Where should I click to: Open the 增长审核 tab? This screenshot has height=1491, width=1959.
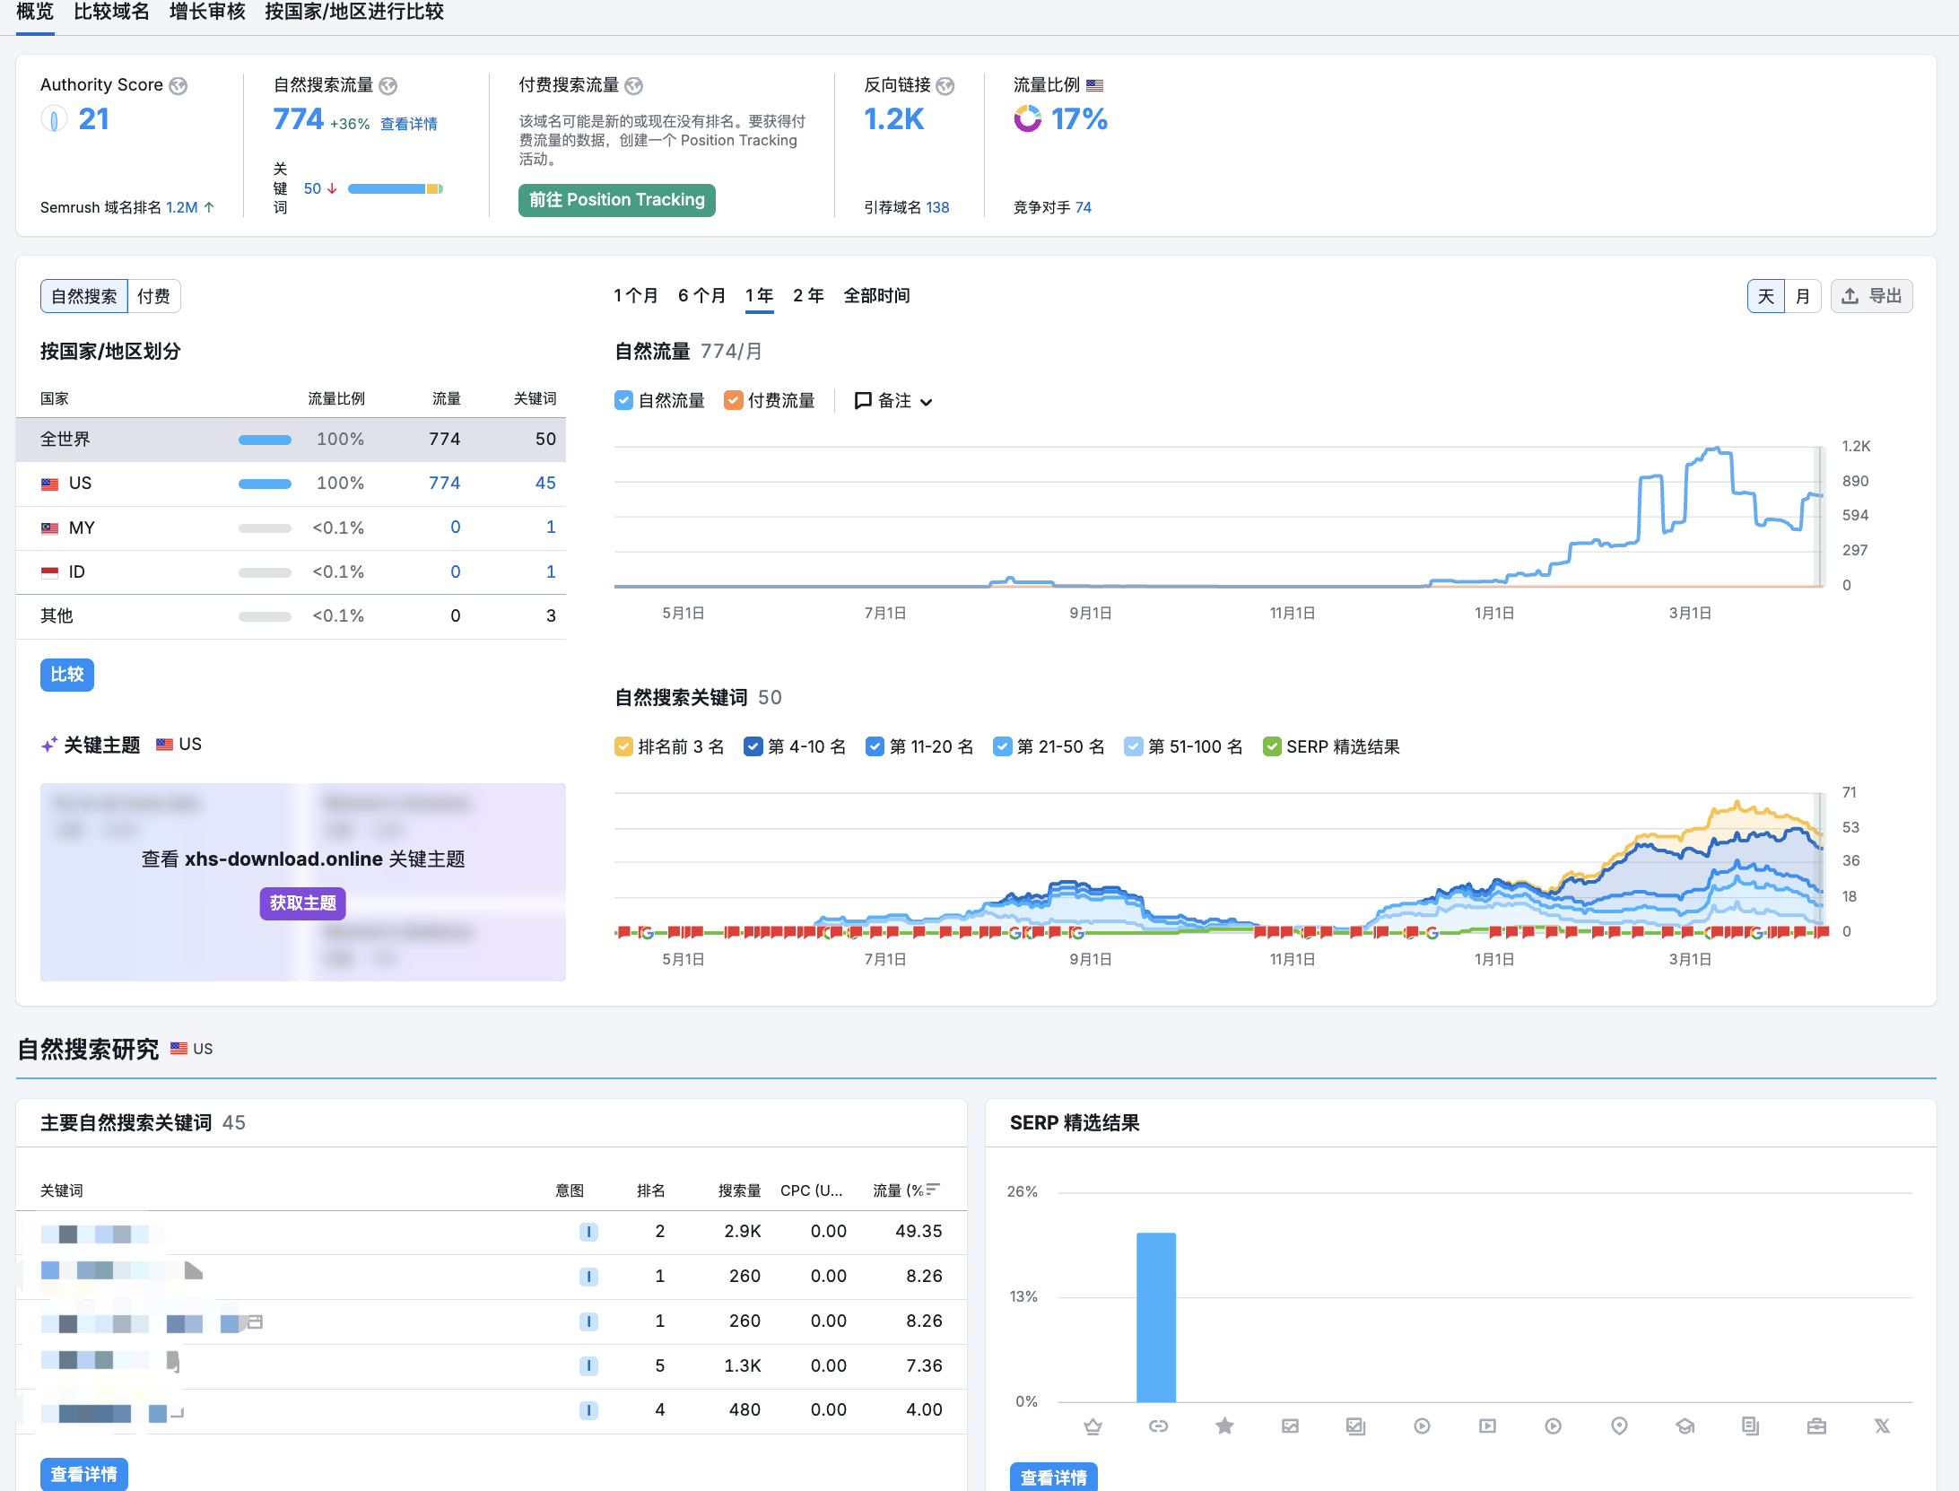point(207,13)
